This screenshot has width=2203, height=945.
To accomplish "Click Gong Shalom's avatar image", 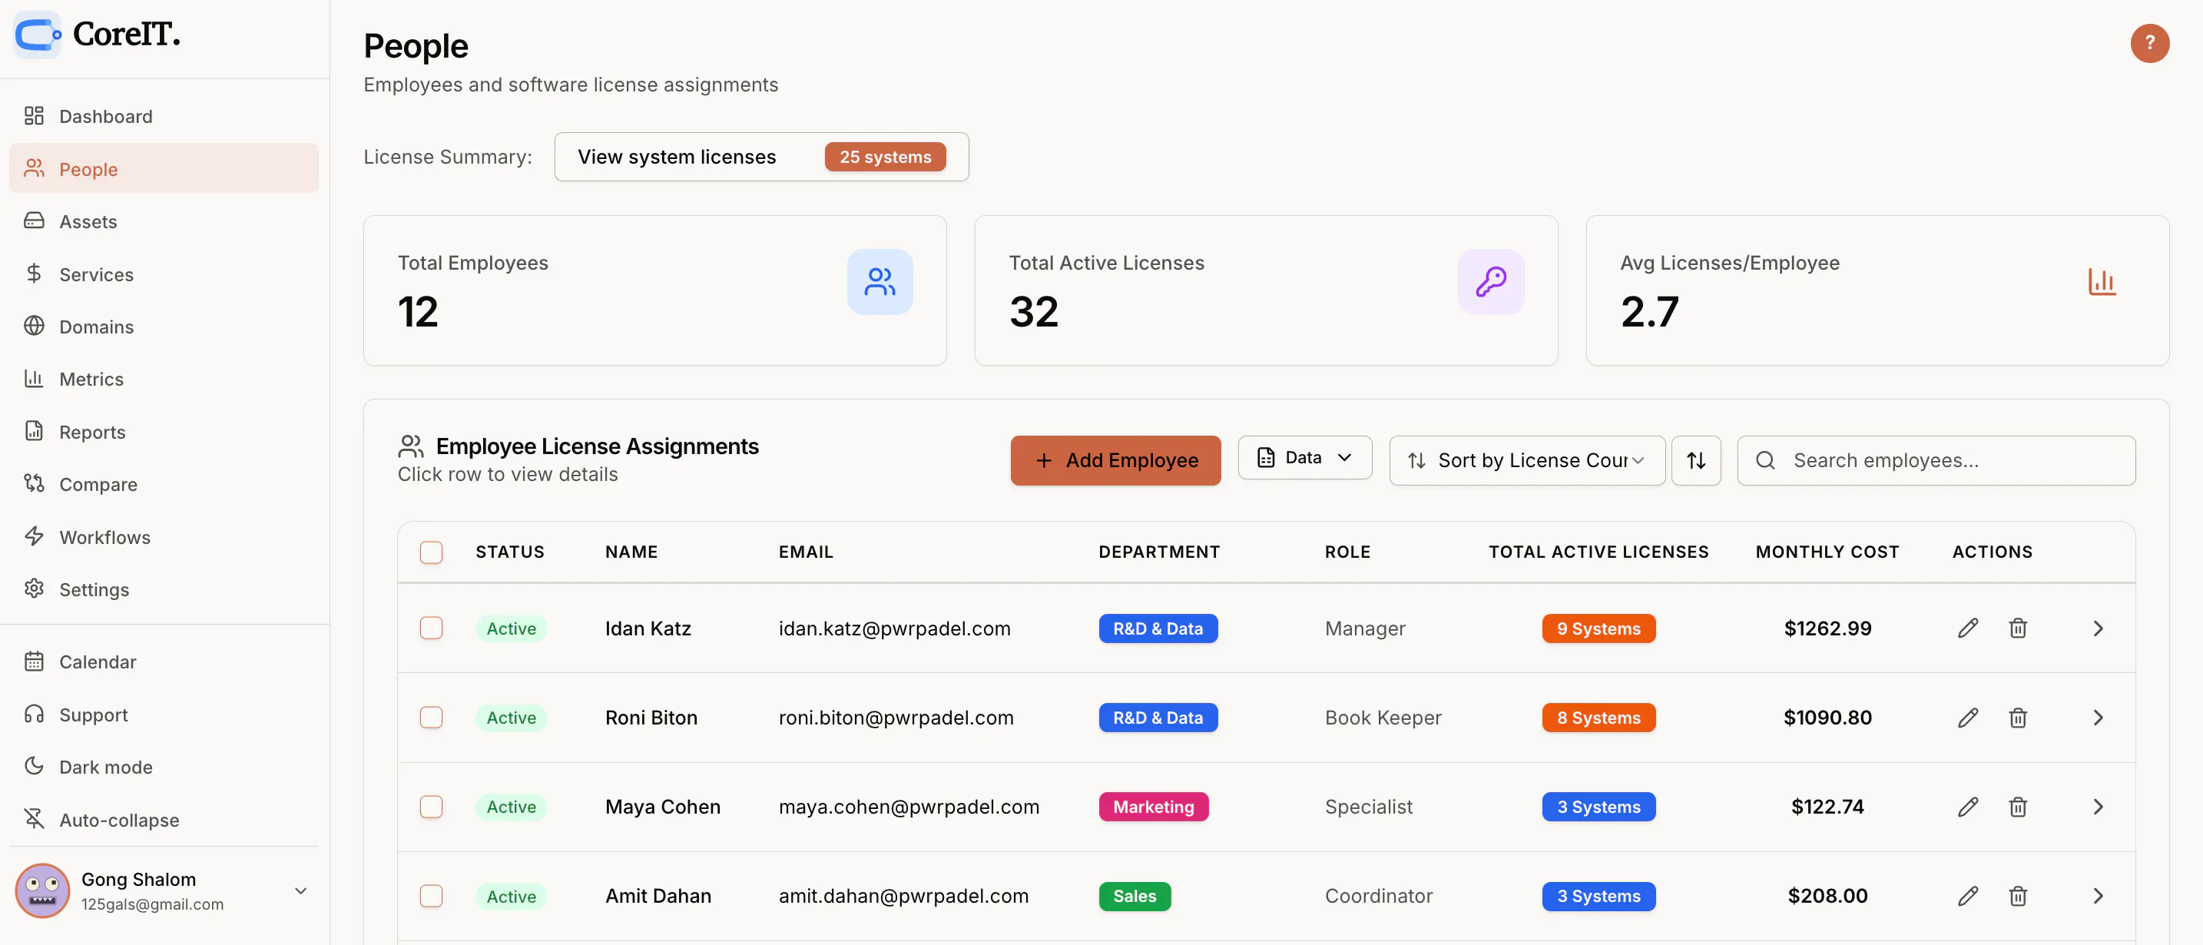I will click(42, 890).
